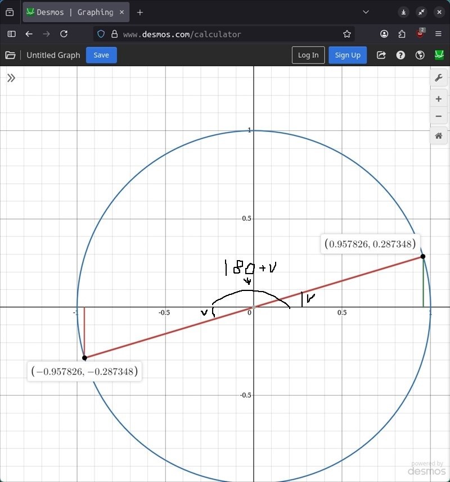450x482 pixels.
Task: Open the saved graphs folder icon
Action: click(10, 55)
